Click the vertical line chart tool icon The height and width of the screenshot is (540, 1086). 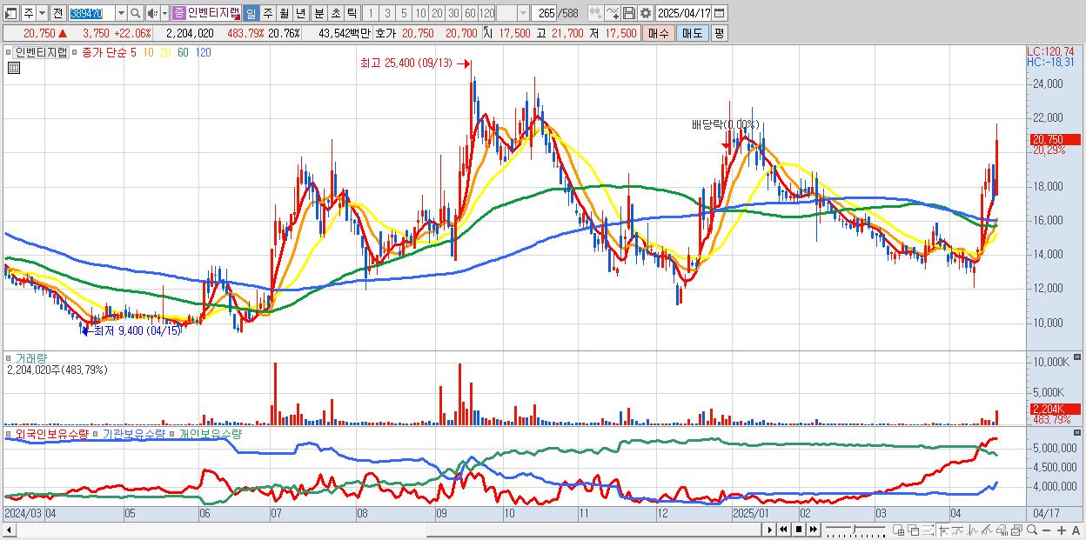973,530
